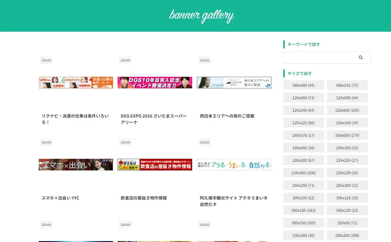This screenshot has width=391, height=242.
Task: Filter banners by size 120x600
Action: pos(347,110)
